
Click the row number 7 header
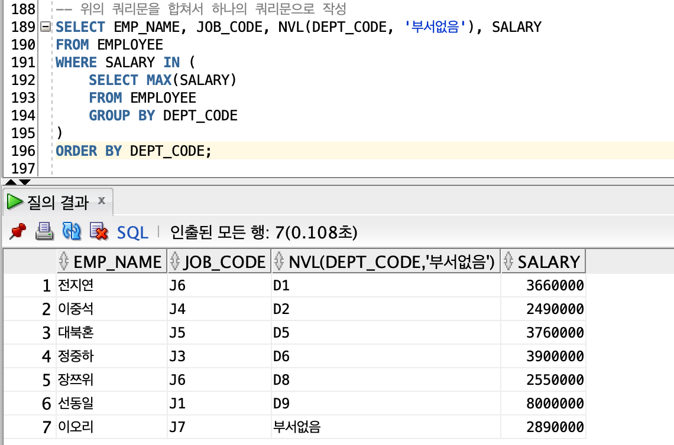coord(30,427)
